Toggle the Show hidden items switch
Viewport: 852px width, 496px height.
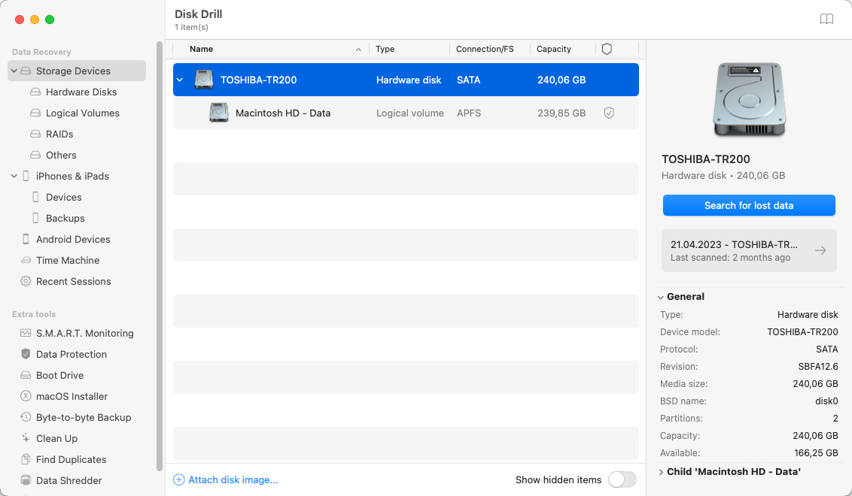[x=622, y=479]
